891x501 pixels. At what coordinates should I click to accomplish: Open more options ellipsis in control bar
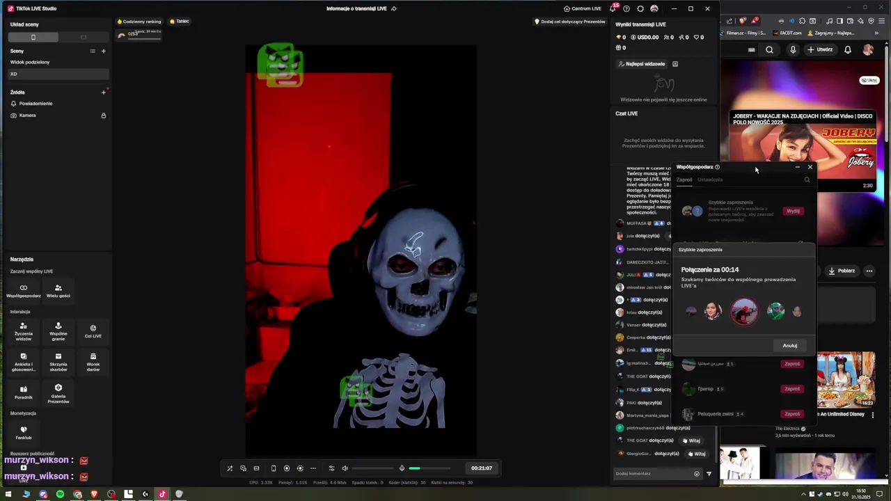[313, 468]
